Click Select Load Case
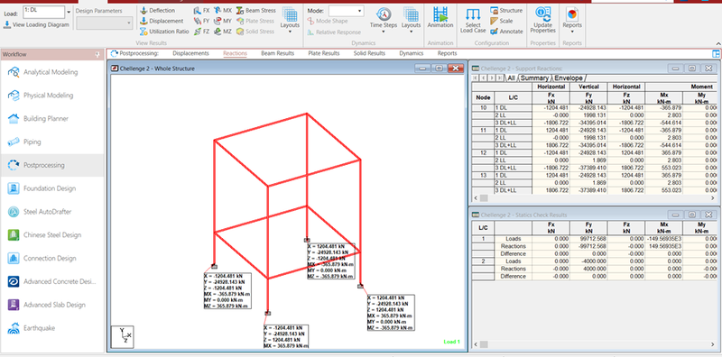This screenshot has height=357, width=722. (473, 20)
